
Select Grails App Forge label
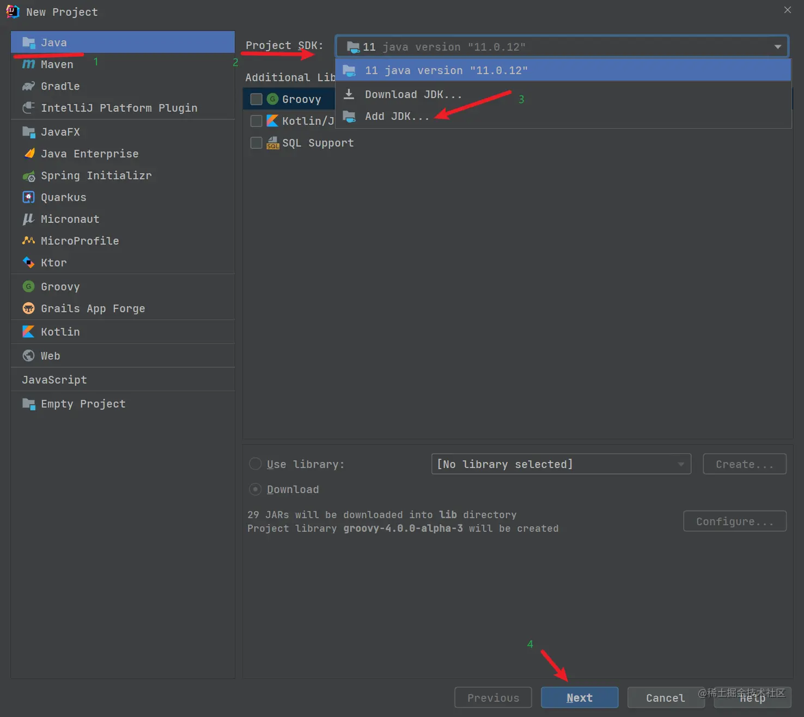93,308
